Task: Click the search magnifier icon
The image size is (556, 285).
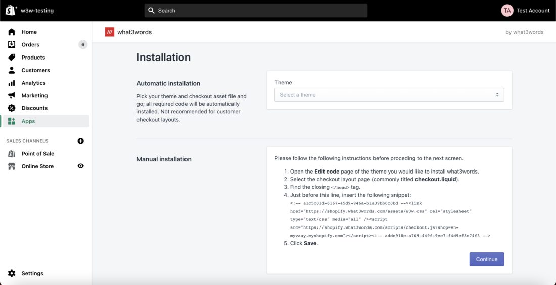Action: tap(152, 11)
